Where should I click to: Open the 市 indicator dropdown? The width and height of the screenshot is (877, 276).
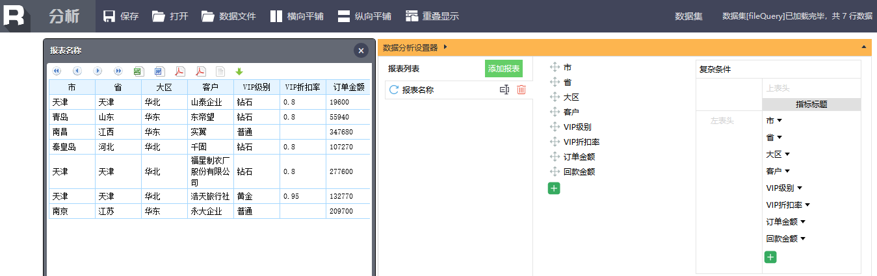click(x=779, y=121)
